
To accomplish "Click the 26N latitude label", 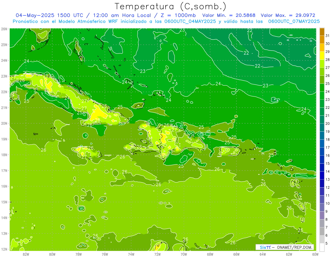I will pyautogui.click(x=4, y=29).
